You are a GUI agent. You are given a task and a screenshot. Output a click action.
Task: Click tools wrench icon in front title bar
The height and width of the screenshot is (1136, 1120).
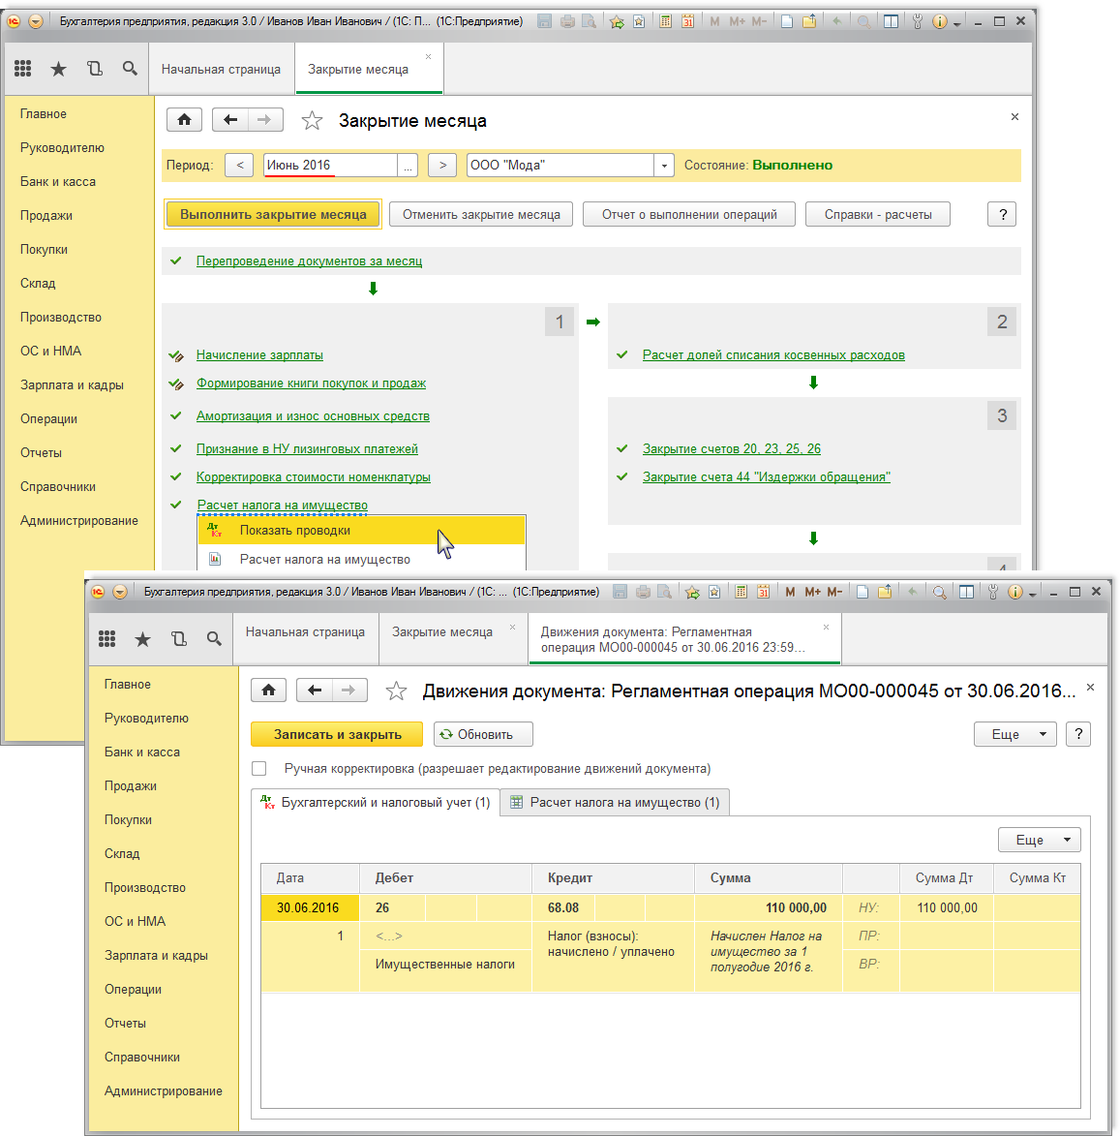point(992,592)
